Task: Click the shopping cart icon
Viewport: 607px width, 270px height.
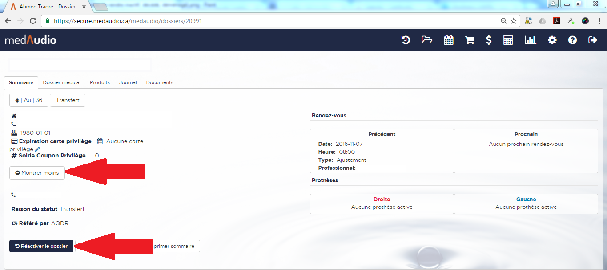Action: [x=470, y=40]
